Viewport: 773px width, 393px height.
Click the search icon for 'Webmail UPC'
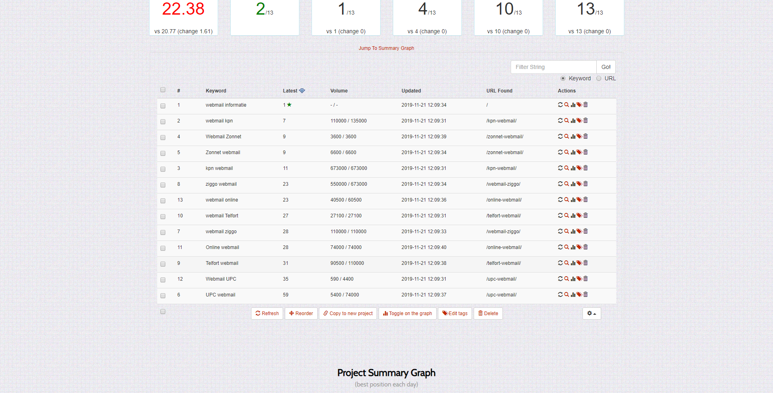click(x=567, y=279)
